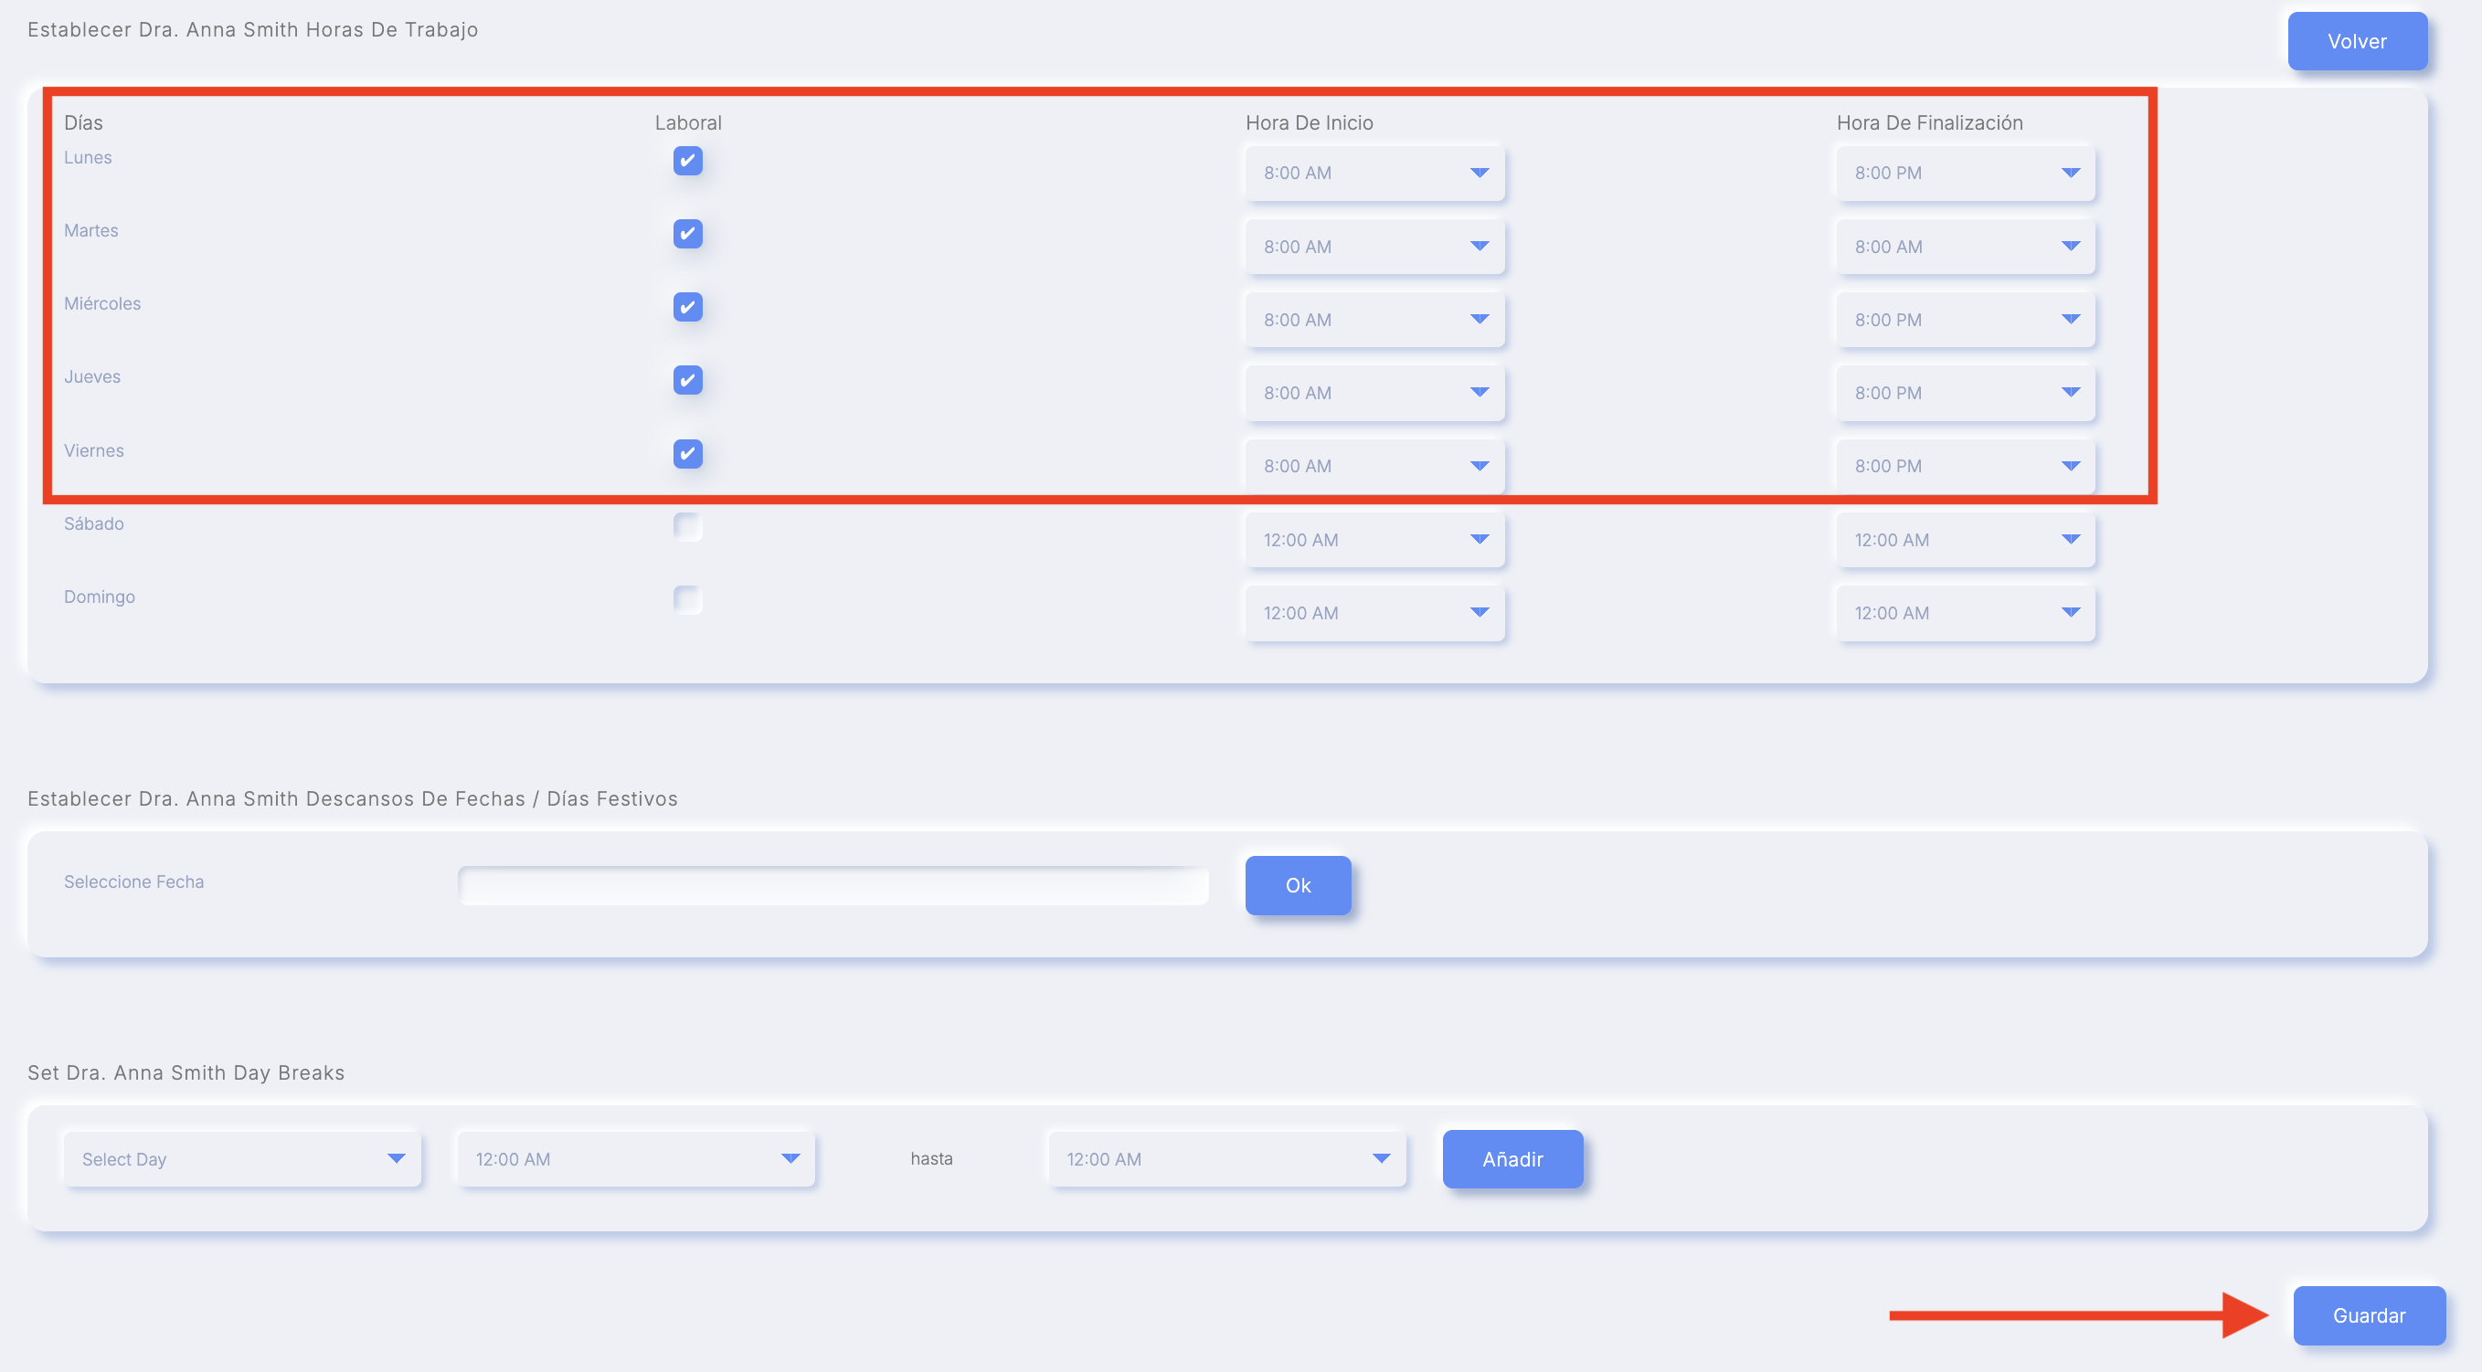Open Sábado start time dropdown
Image resolution: width=2482 pixels, height=1372 pixels.
1375,540
